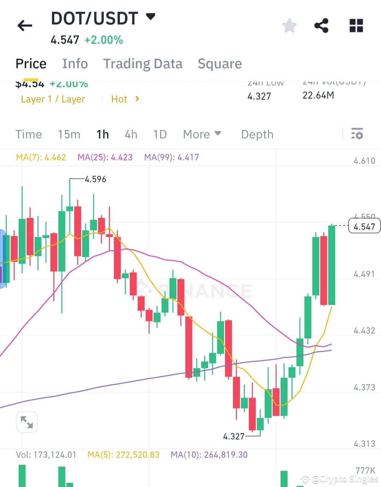The image size is (381, 487).
Task: Open the chart settings icon
Action: pos(357,134)
